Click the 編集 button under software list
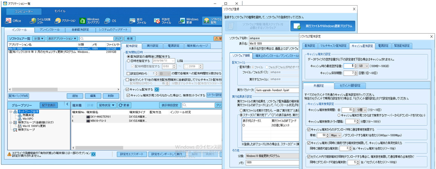 point(93,96)
